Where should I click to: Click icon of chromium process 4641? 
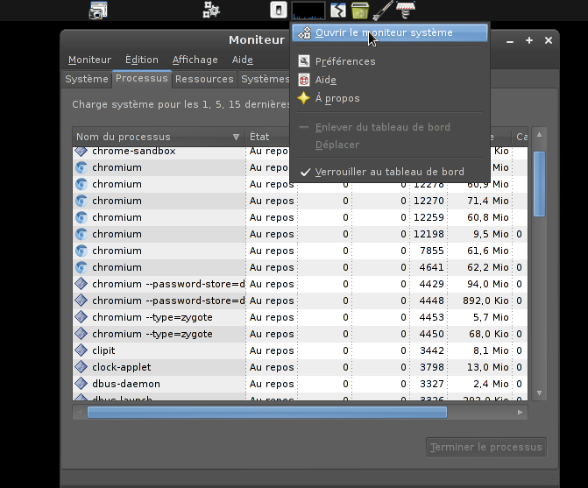pos(81,267)
